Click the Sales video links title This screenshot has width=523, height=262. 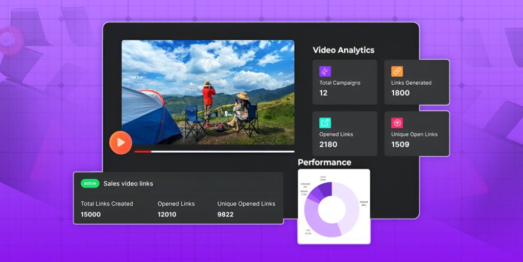[x=128, y=183]
